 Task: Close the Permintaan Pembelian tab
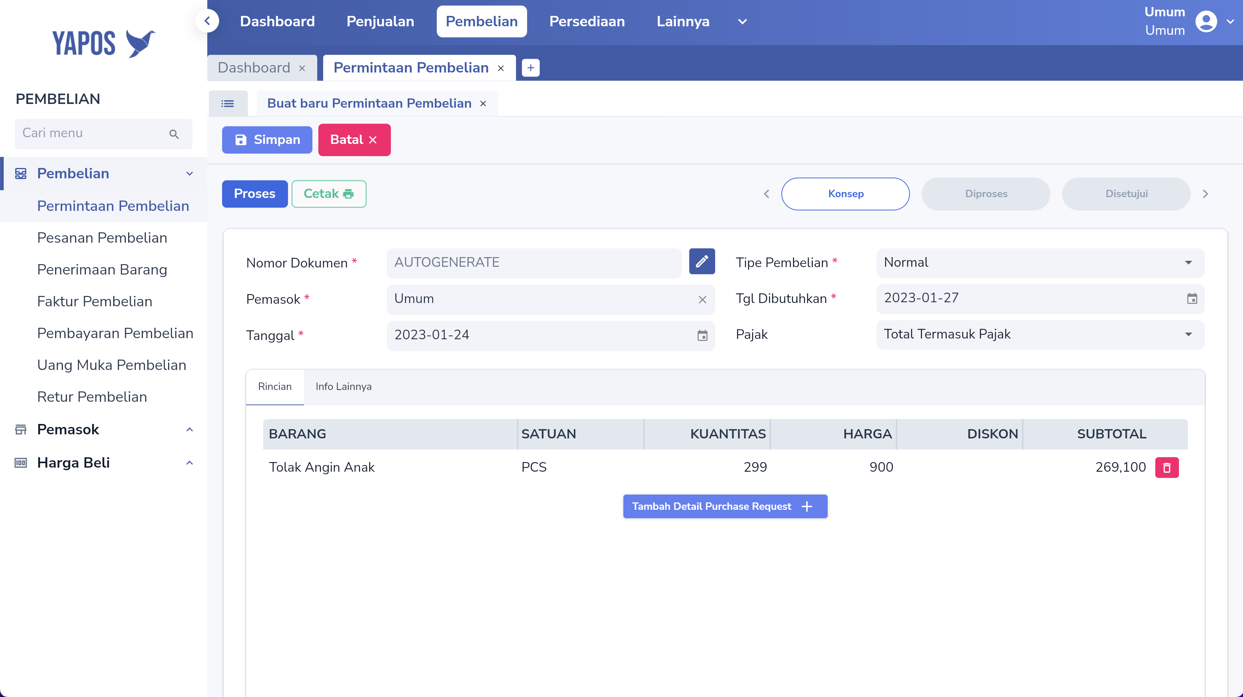pos(501,68)
